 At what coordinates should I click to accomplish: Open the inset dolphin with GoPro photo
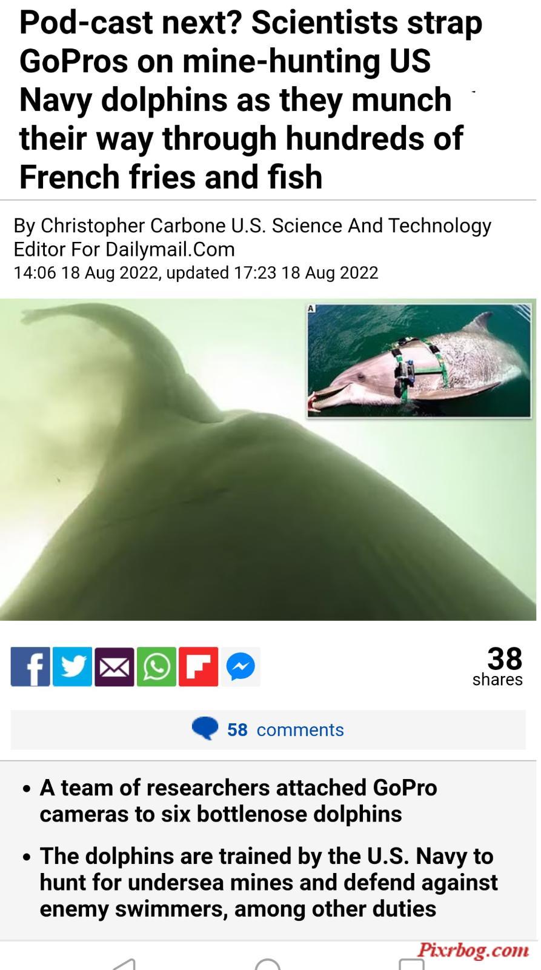419,360
